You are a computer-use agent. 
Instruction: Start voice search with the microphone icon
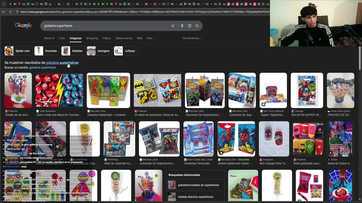coord(182,26)
